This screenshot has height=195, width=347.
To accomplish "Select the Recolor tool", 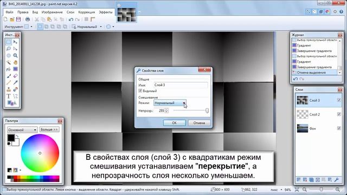I will point(15,89).
